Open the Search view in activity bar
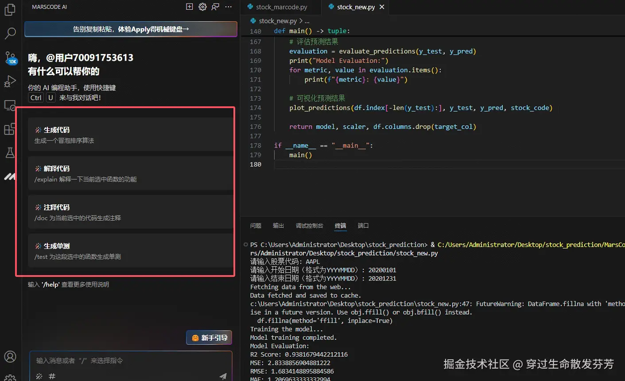 (10, 33)
